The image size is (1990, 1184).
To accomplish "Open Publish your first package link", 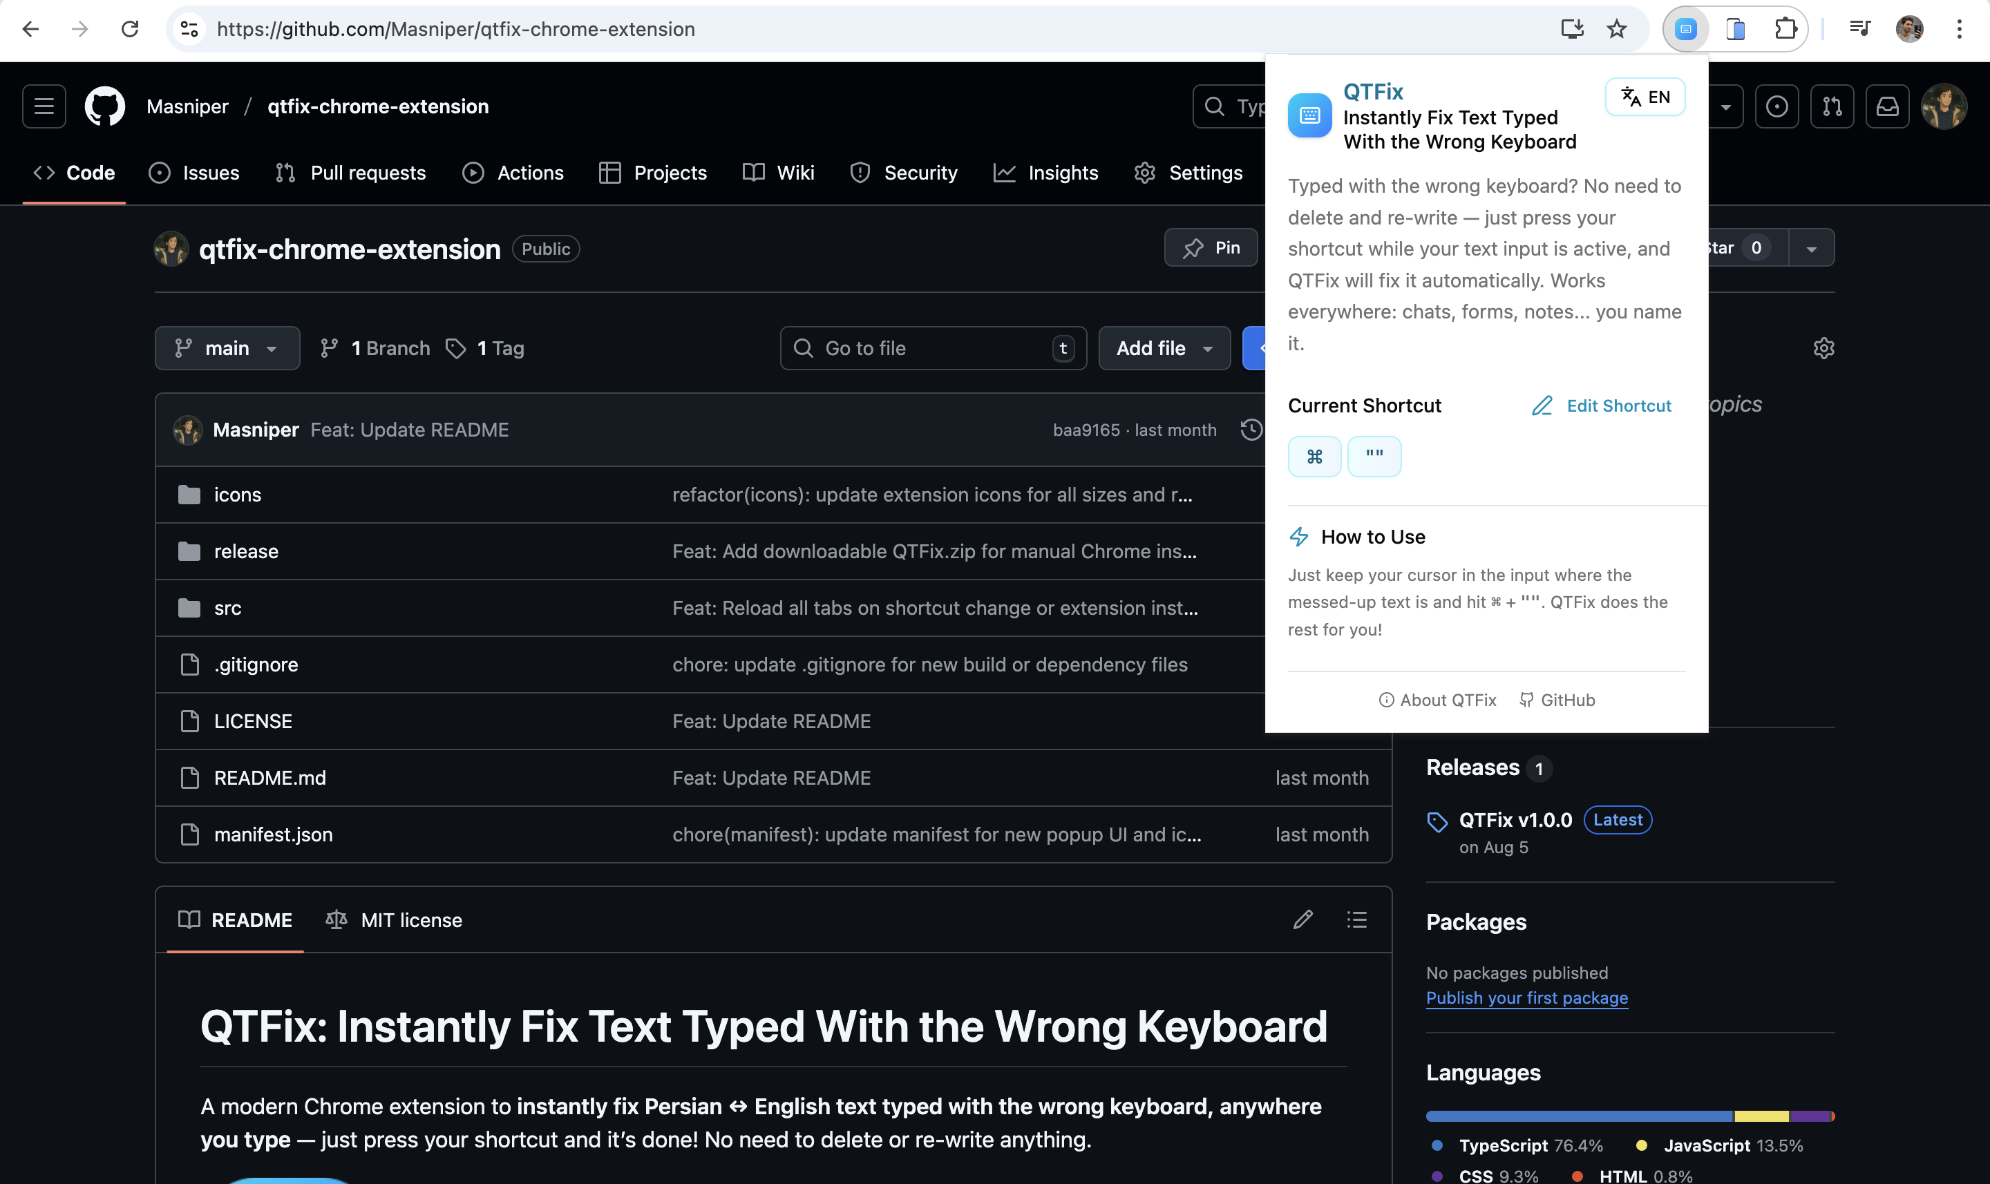I will [1526, 998].
